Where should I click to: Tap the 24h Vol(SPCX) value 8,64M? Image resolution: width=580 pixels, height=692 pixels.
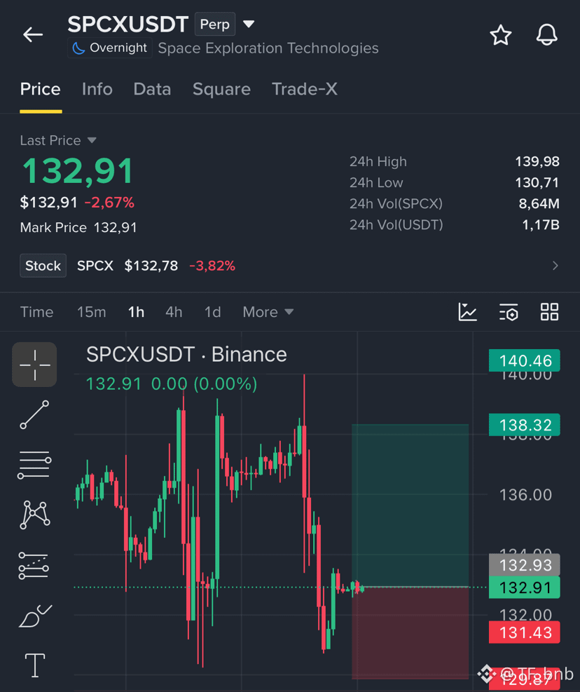click(539, 203)
